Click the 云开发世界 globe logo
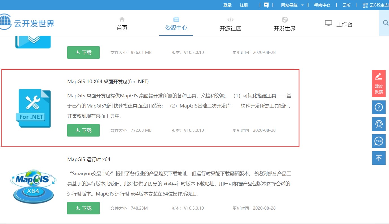This screenshot has height=224, width=389. [6, 22]
